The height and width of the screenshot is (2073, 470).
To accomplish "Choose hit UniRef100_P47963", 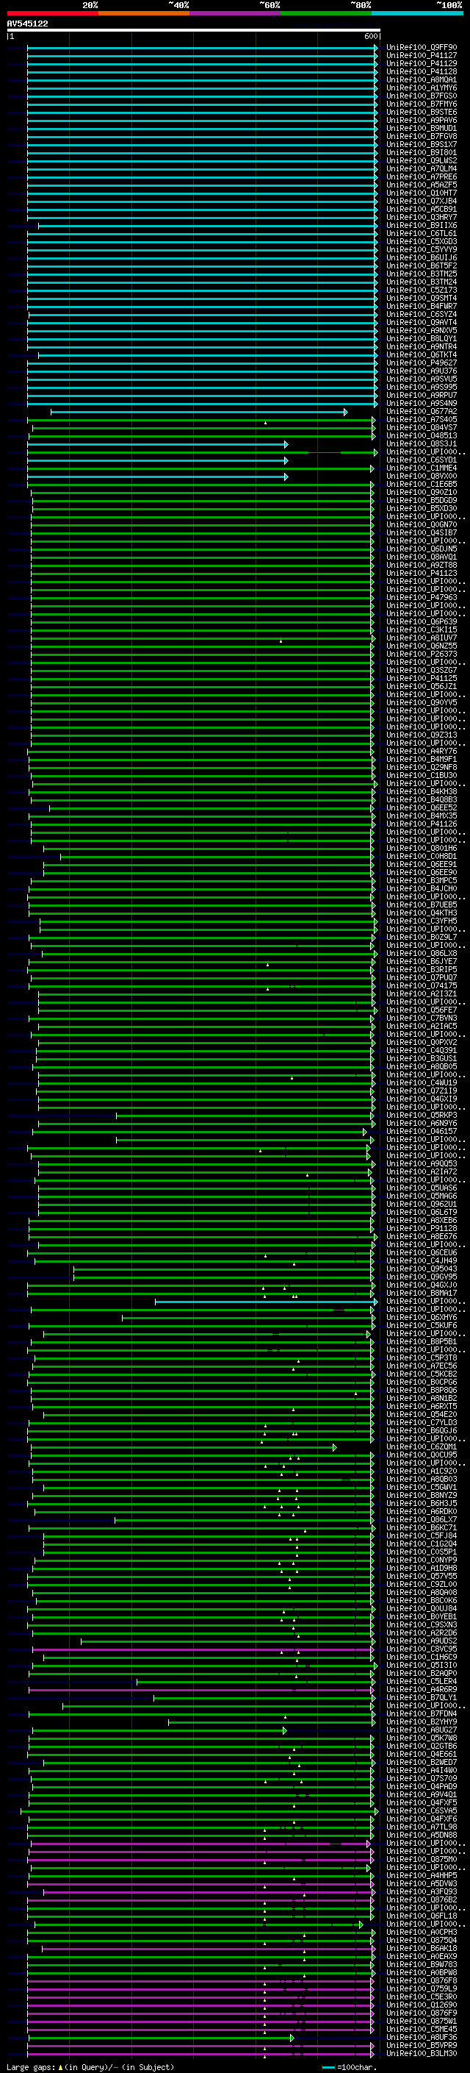I will [421, 598].
